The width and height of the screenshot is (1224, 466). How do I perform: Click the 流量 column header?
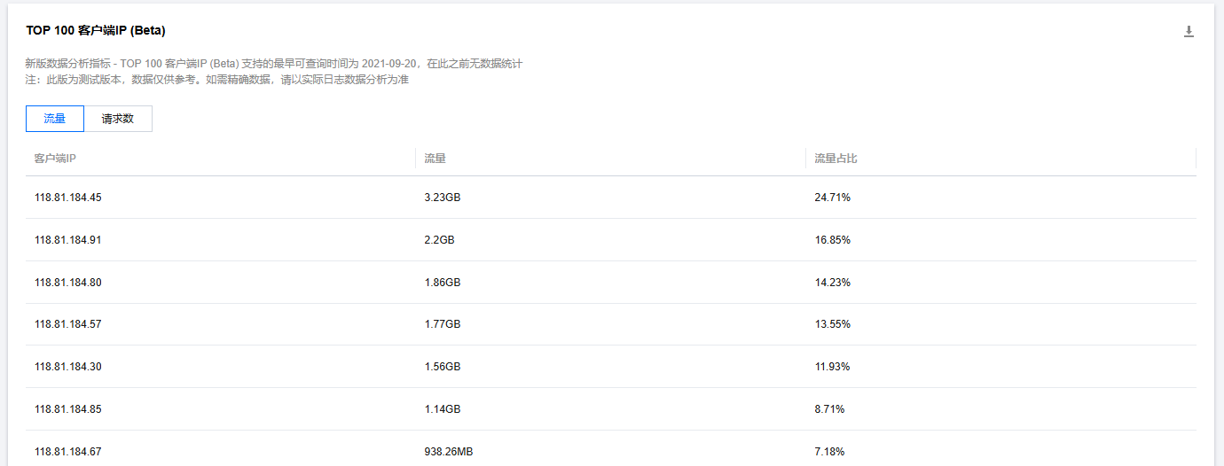coord(435,159)
